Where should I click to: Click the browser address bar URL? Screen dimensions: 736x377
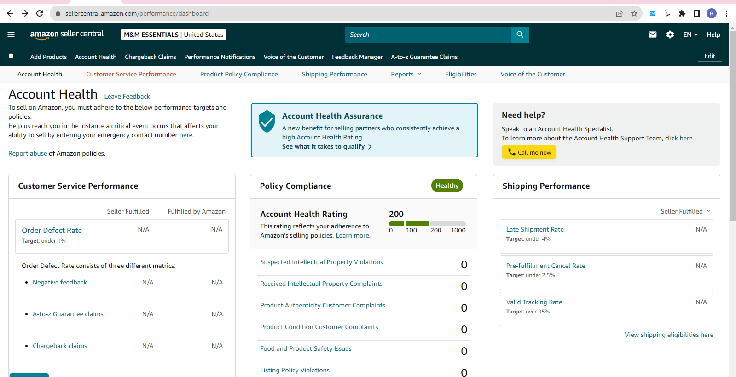click(x=137, y=13)
